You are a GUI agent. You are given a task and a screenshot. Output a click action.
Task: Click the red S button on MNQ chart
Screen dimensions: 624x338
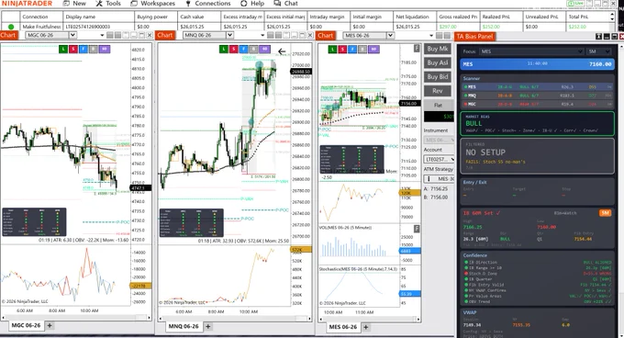pyautogui.click(x=234, y=49)
